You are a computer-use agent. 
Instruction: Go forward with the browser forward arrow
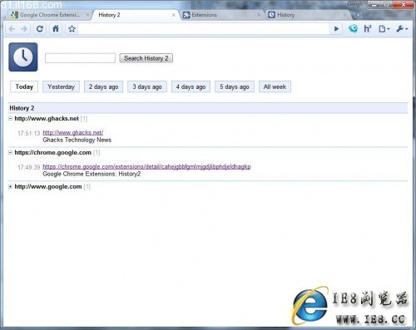[x=24, y=29]
